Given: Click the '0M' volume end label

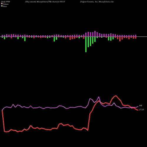Looking at the screenshot, I should pyautogui.click(x=141, y=106).
